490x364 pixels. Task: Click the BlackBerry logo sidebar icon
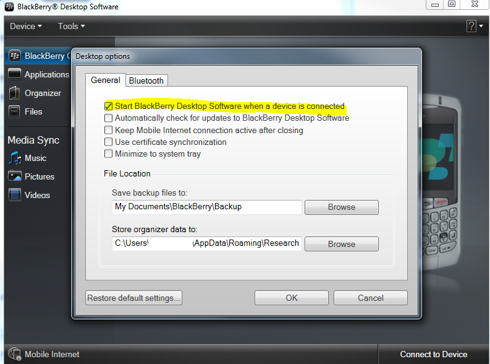pos(14,56)
